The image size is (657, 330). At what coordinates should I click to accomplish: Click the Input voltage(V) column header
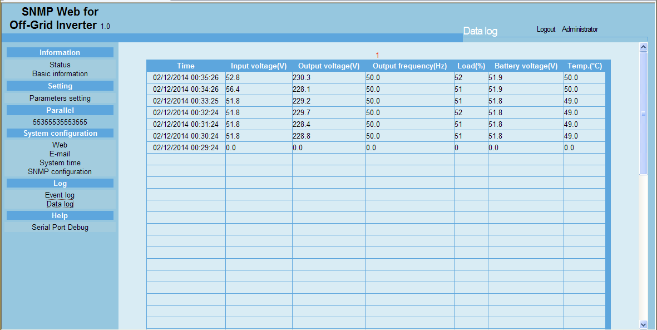259,66
